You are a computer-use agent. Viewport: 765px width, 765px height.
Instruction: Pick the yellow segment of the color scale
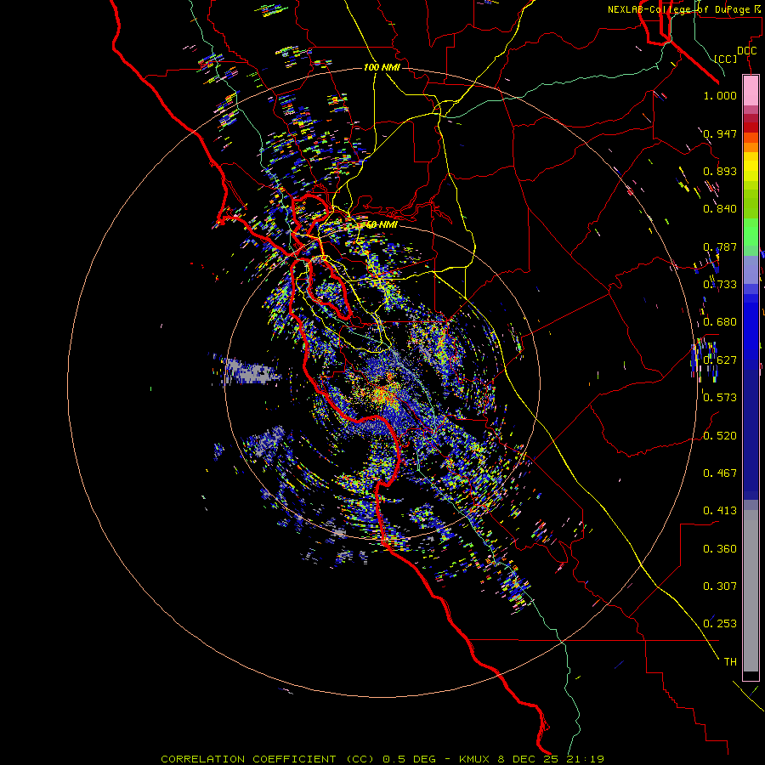751,167
